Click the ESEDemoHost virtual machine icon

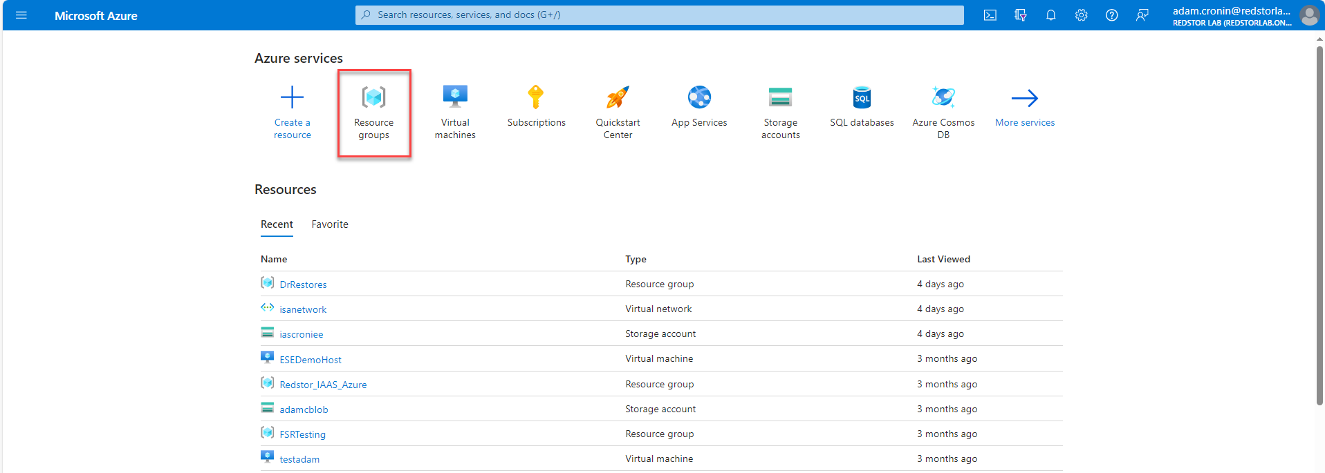[x=268, y=358]
